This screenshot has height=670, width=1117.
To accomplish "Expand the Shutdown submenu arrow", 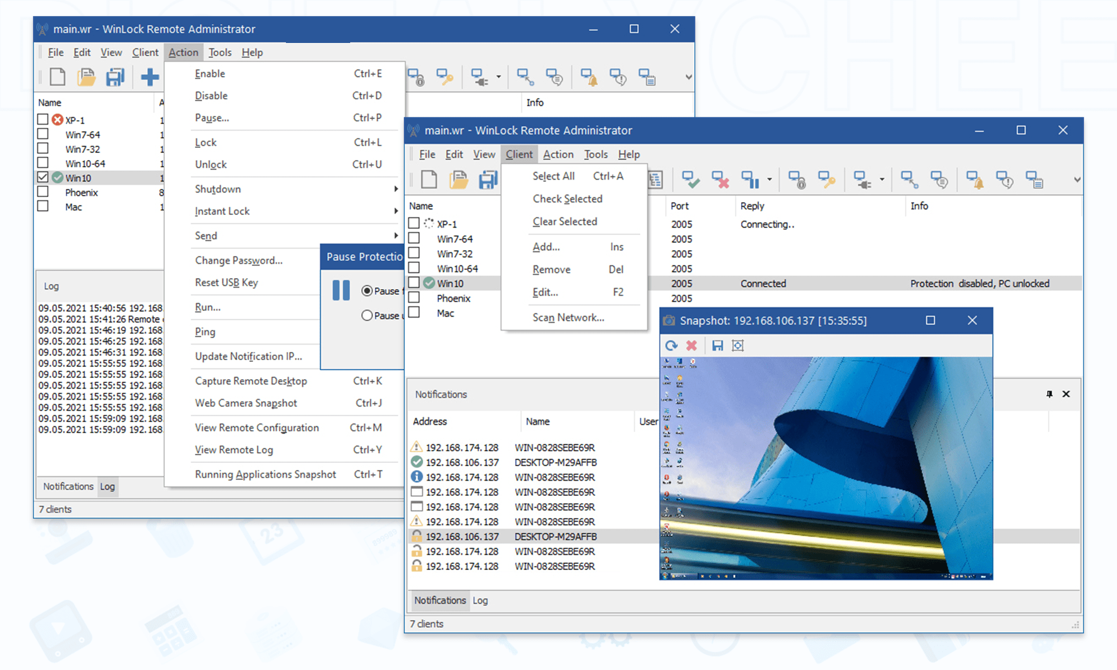I will click(x=395, y=189).
